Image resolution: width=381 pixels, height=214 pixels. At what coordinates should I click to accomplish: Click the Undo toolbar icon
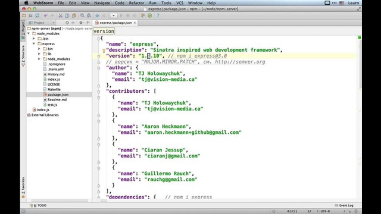(45, 15)
